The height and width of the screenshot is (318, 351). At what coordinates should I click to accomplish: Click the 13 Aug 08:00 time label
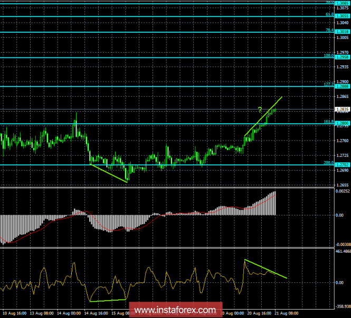(42, 313)
